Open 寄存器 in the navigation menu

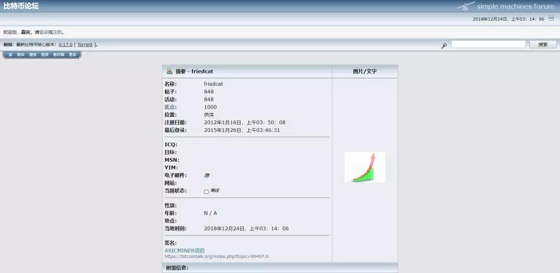pyautogui.click(x=59, y=55)
